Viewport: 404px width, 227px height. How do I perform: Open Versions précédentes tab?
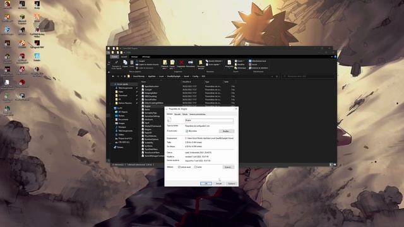tap(198, 114)
